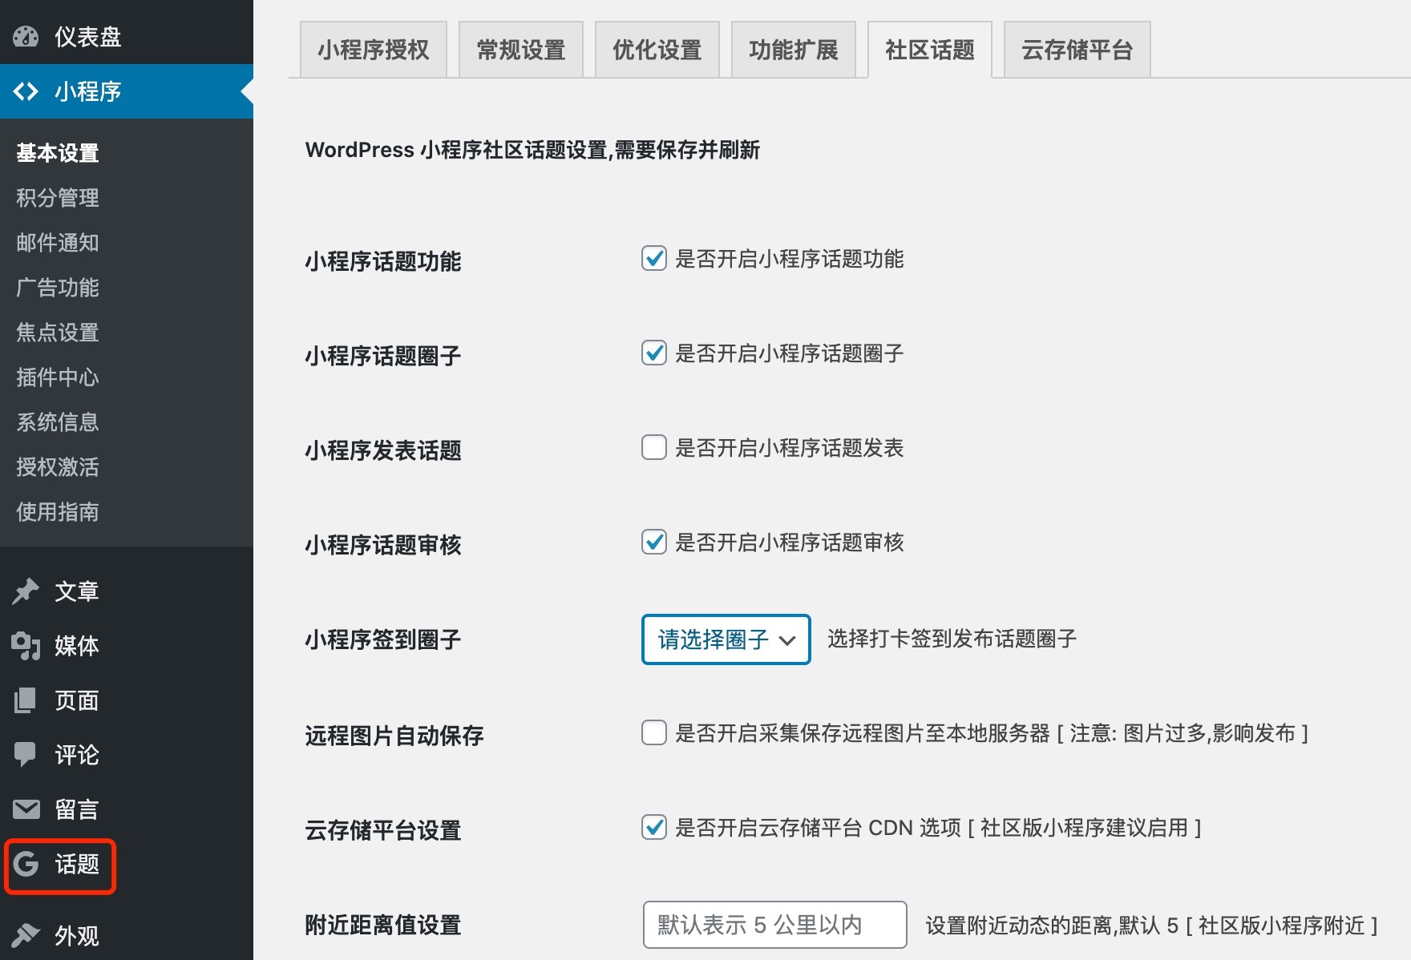Click the pushpin icon next to 文章
1411x960 pixels.
26,591
